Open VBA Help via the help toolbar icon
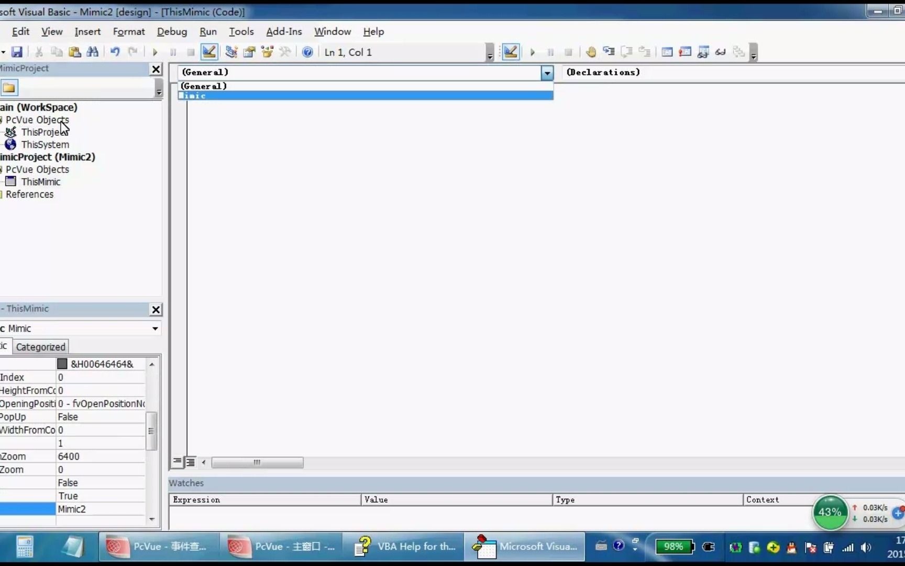 pyautogui.click(x=307, y=51)
